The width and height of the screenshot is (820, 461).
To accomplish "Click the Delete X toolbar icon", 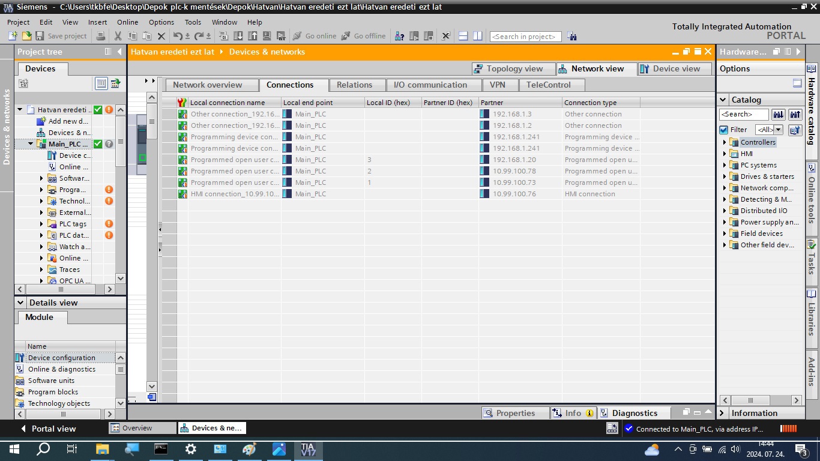I will [161, 36].
